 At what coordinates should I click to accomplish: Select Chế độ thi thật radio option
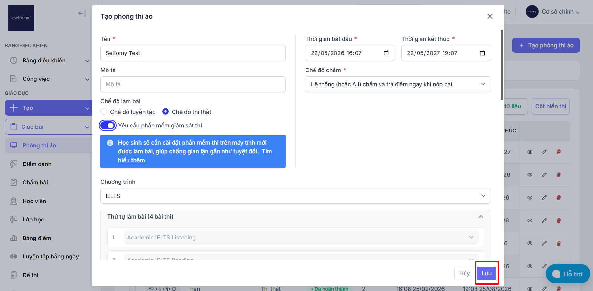[165, 111]
